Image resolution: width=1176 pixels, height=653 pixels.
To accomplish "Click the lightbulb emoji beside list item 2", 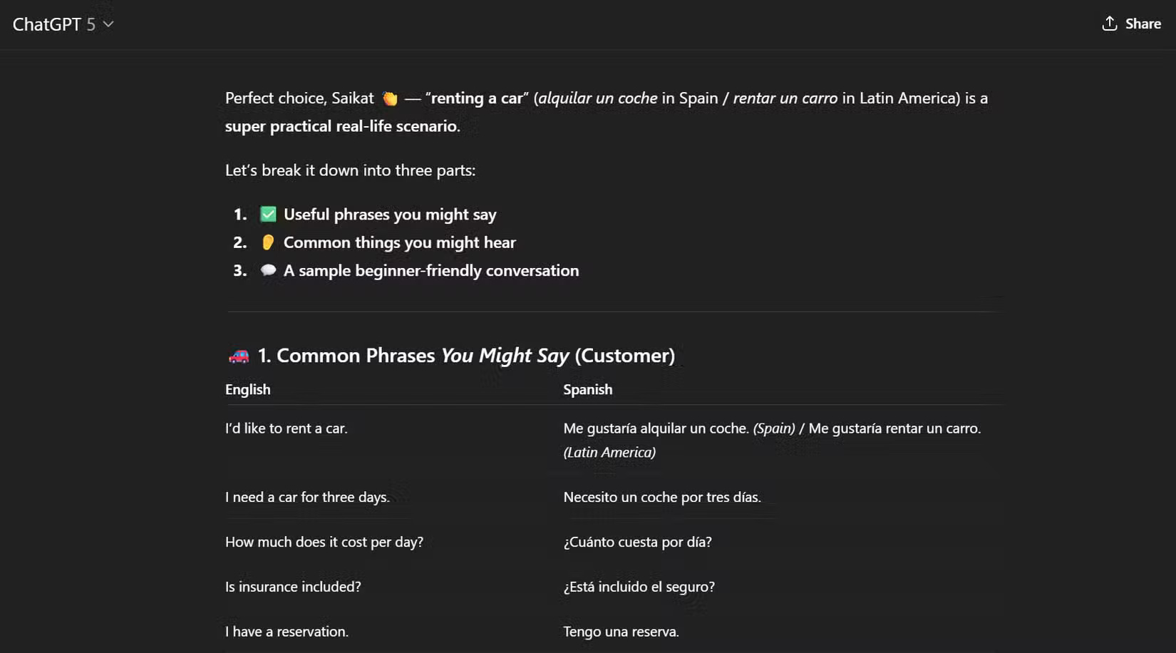I will point(267,242).
